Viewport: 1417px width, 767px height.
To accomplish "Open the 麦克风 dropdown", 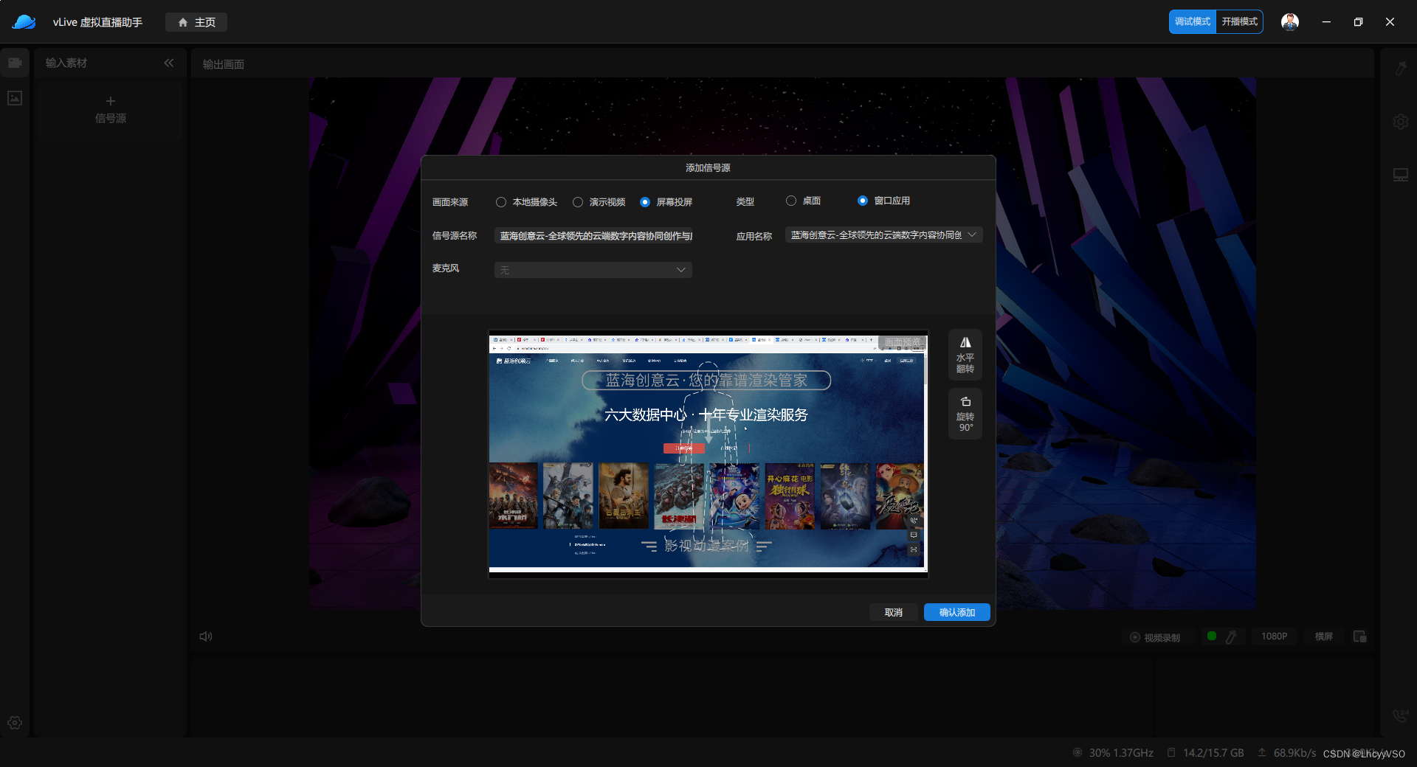I will tap(593, 270).
